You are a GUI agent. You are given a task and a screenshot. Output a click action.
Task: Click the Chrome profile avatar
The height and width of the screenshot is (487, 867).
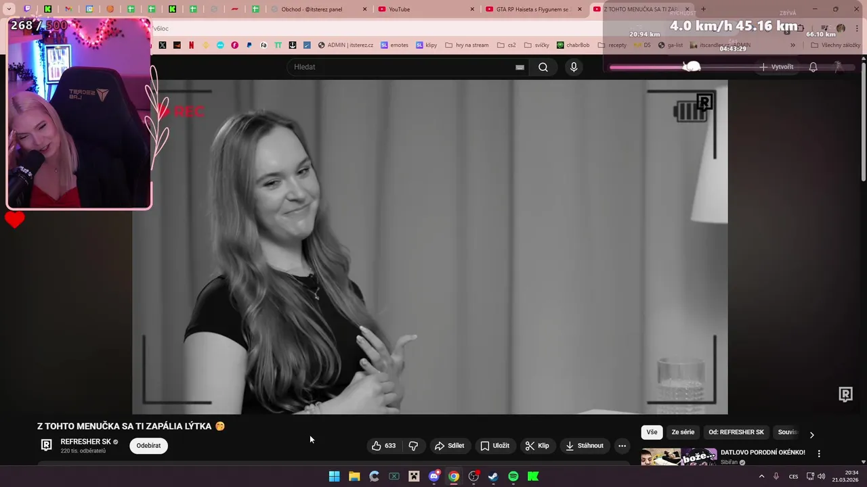click(x=841, y=28)
